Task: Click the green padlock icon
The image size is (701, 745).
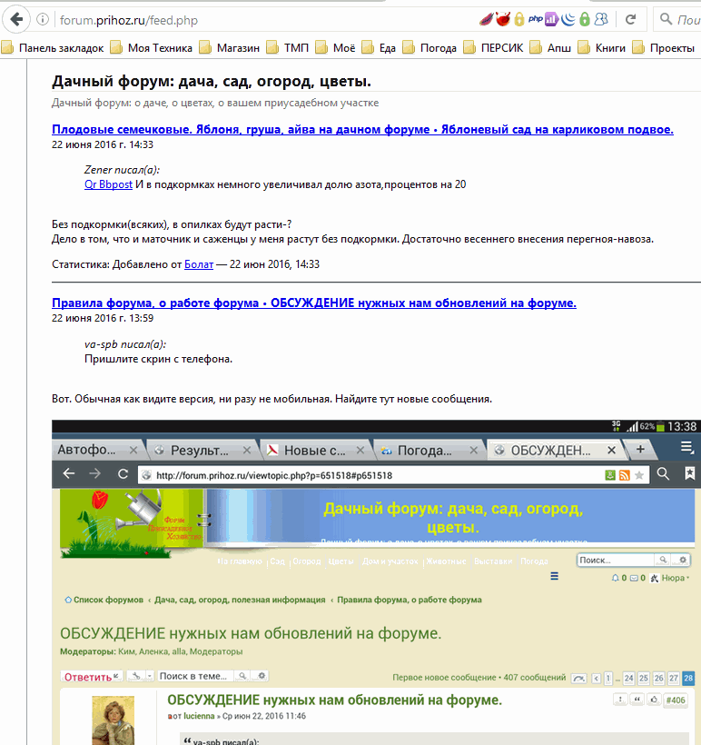Action: (x=584, y=19)
